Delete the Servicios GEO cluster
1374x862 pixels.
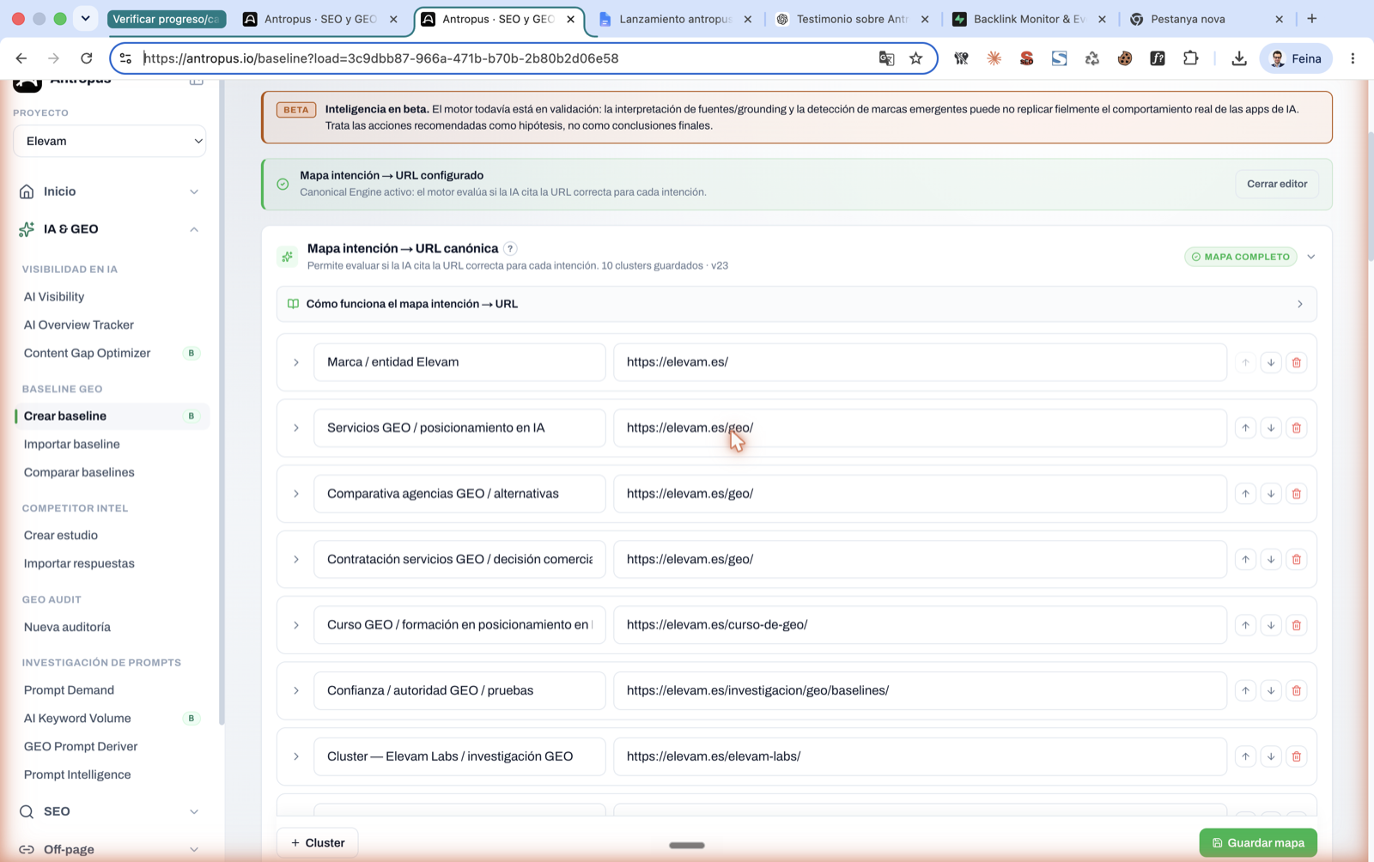pyautogui.click(x=1297, y=428)
